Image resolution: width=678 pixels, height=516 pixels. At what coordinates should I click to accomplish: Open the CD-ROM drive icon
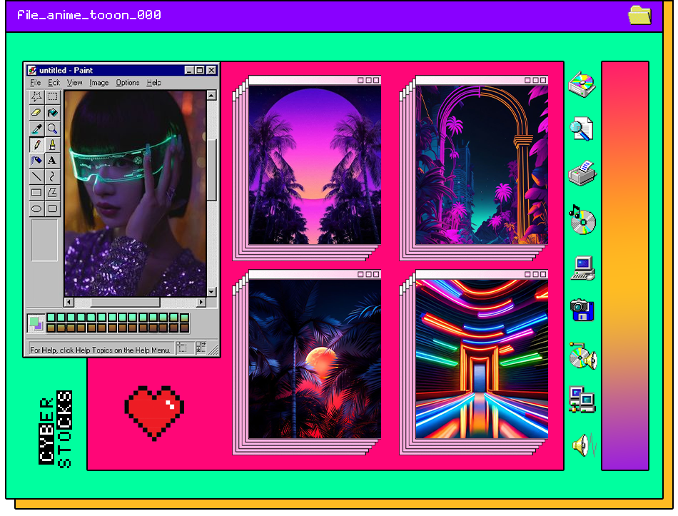pos(582,84)
